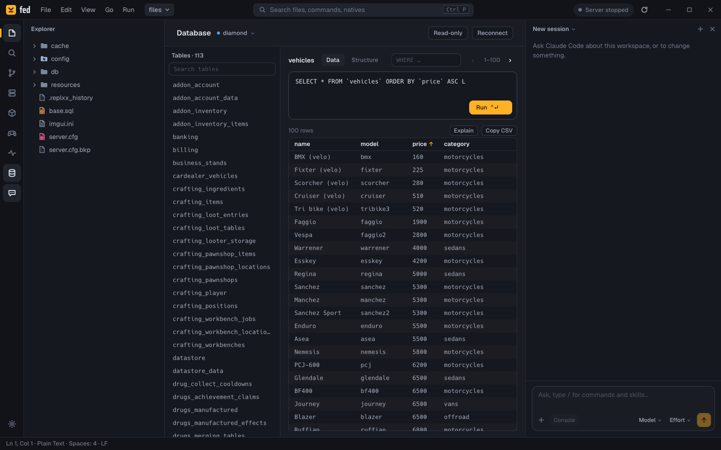
Task: Run the SQL query
Action: tap(491, 107)
